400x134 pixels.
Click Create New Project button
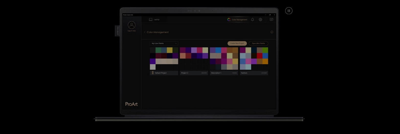[237, 43]
